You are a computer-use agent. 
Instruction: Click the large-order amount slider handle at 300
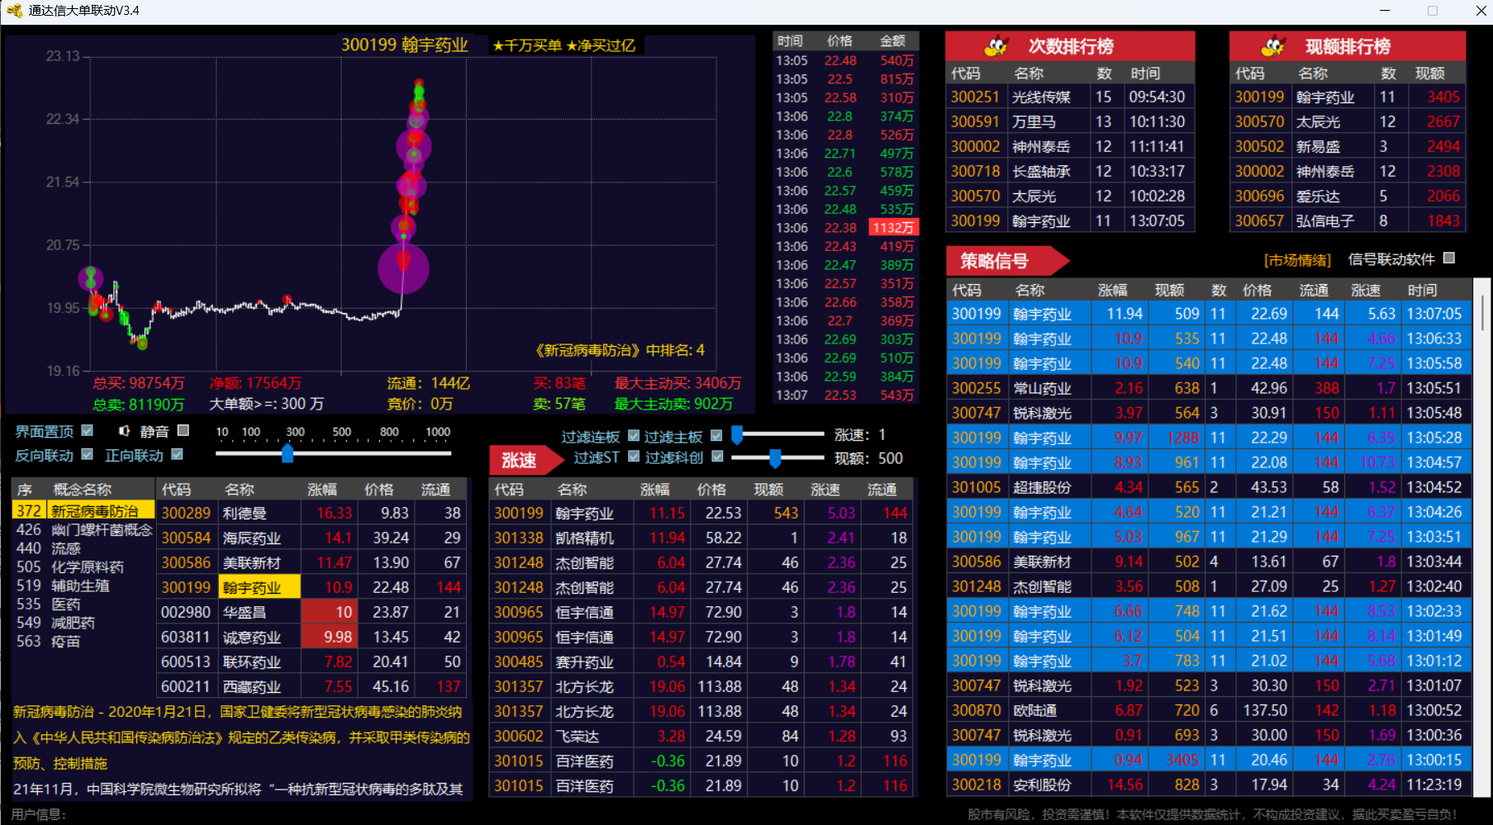click(x=288, y=453)
